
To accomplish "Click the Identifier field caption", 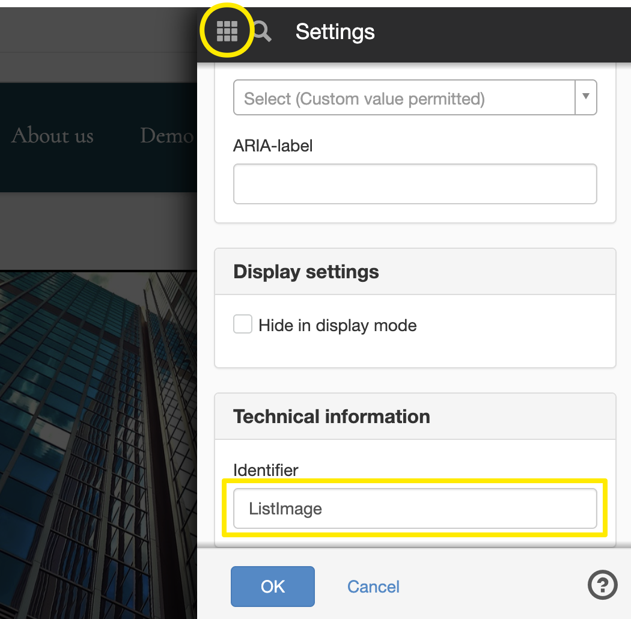I will point(265,470).
